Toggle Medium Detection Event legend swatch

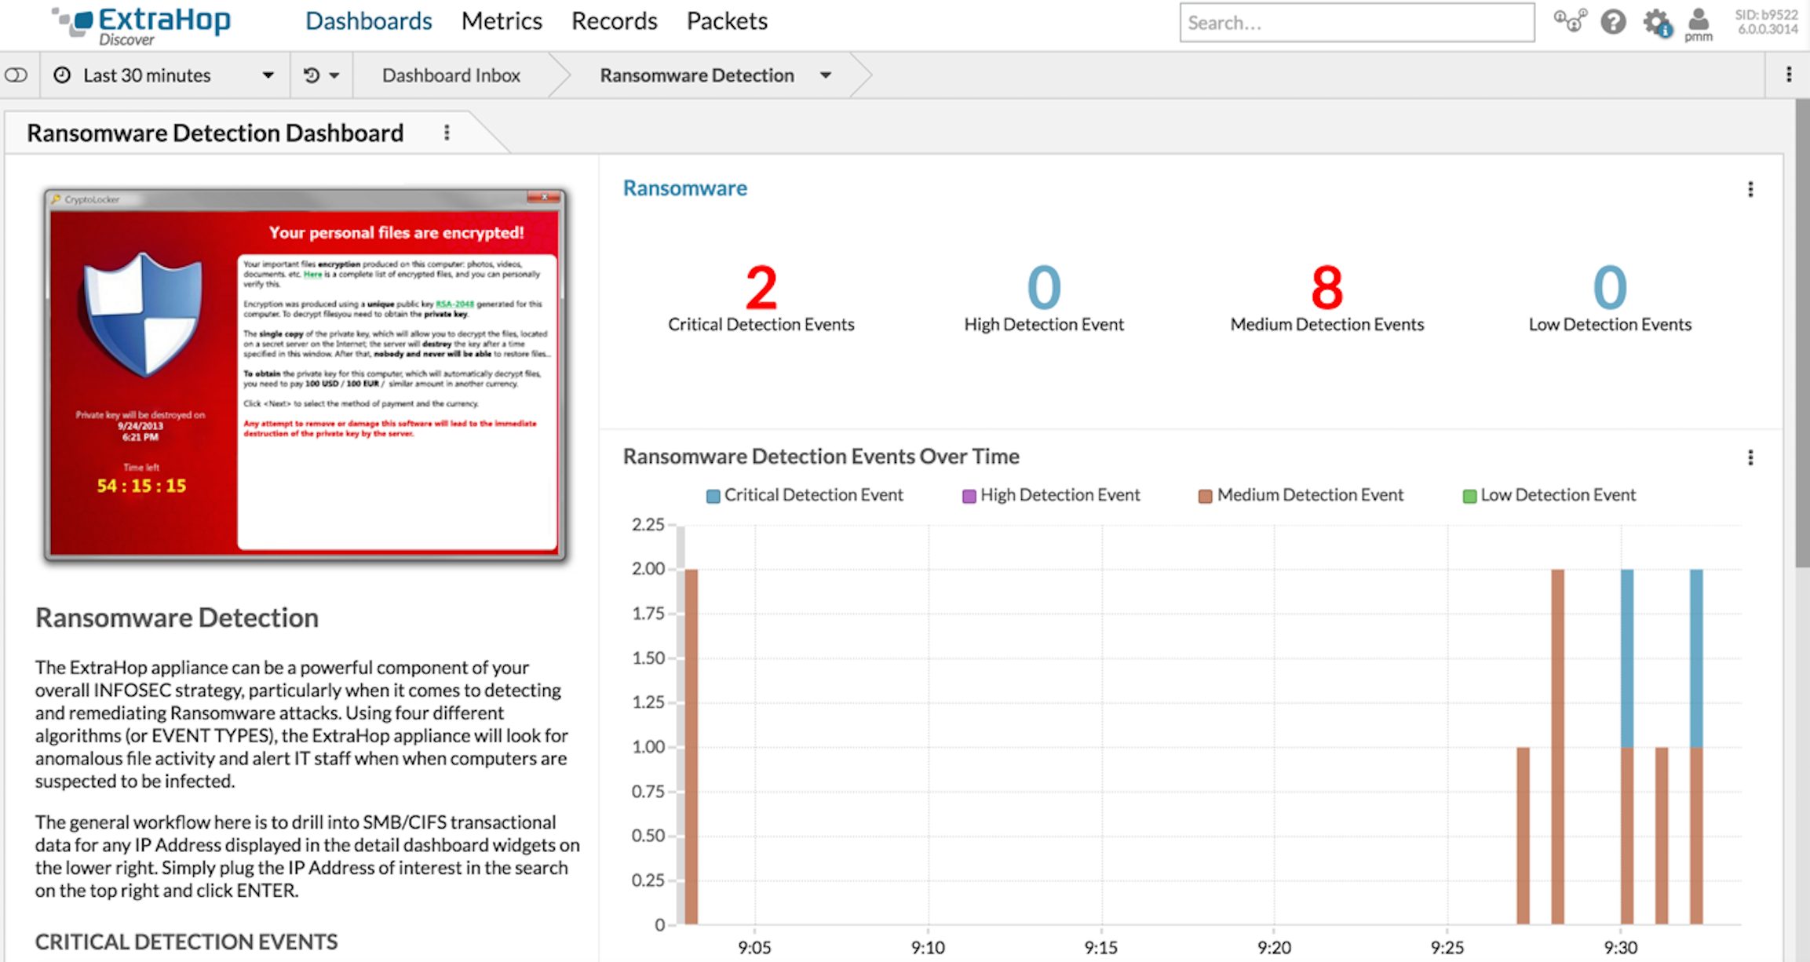(1205, 496)
